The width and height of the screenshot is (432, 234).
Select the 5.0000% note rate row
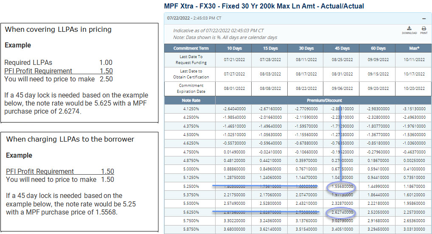298,169
